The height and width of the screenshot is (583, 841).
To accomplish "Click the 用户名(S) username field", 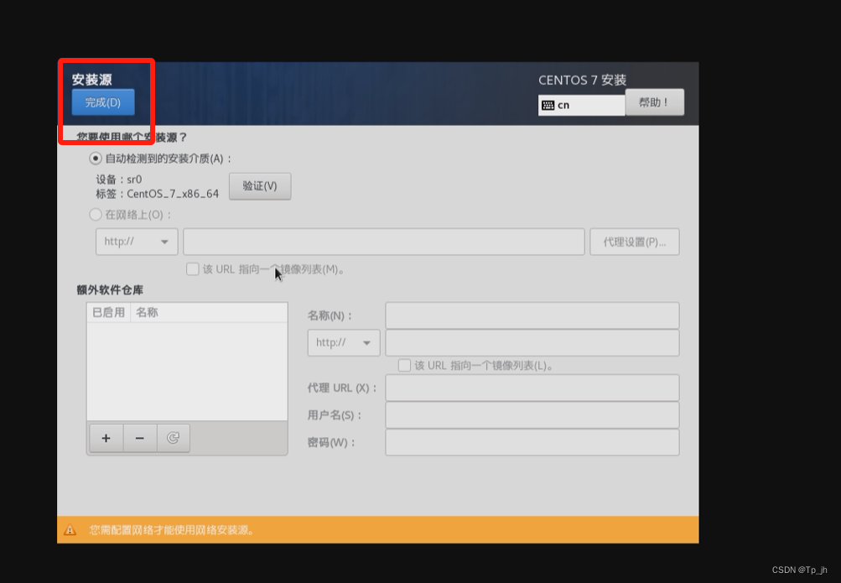I will point(532,415).
